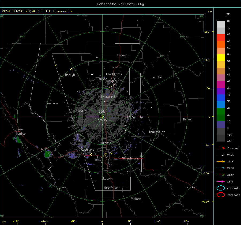
Task: Click the 04DK legend text
Action: click(230, 155)
